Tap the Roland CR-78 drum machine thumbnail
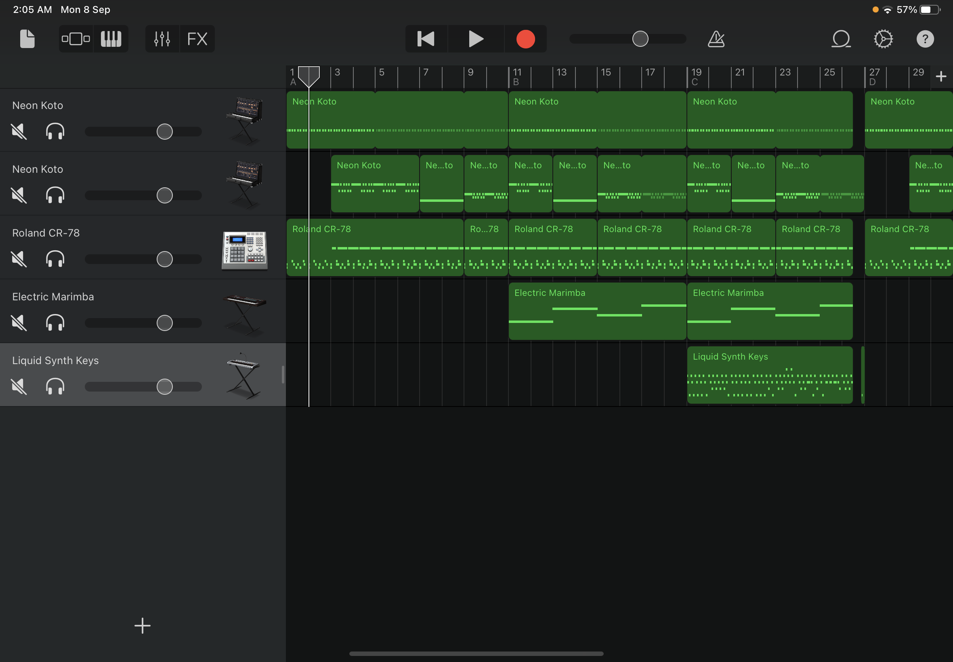The image size is (953, 662). (244, 250)
